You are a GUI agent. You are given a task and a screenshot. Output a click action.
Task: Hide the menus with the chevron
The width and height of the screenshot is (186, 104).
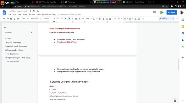[177, 18]
